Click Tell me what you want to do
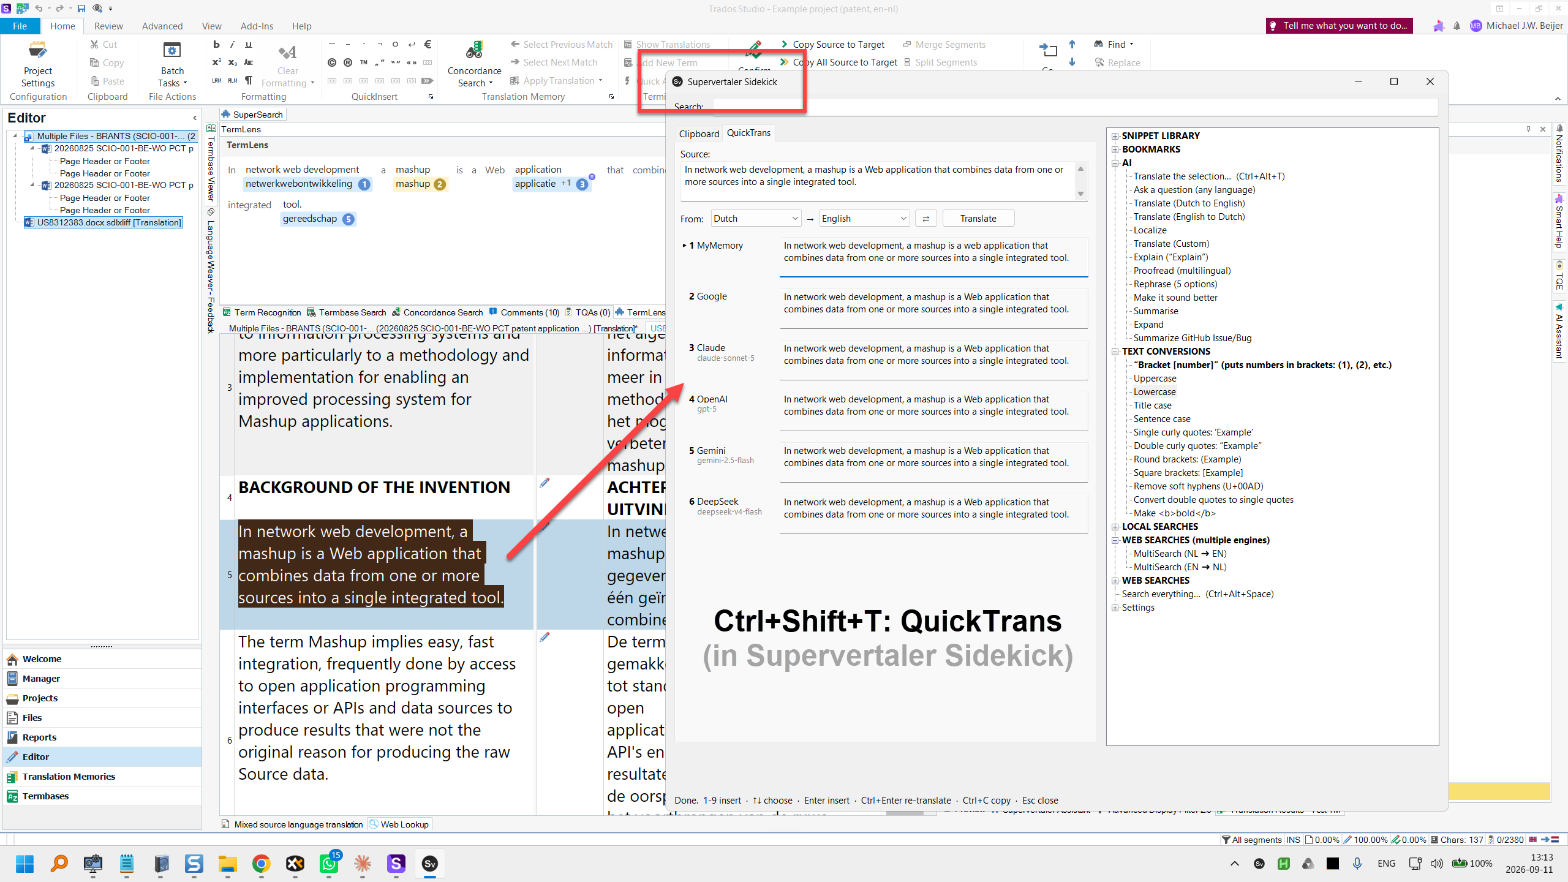Image resolution: width=1568 pixels, height=882 pixels. [x=1339, y=26]
